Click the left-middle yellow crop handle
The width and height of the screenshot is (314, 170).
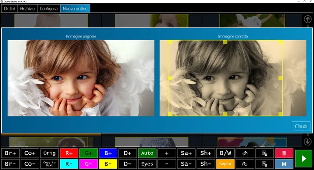(170, 78)
